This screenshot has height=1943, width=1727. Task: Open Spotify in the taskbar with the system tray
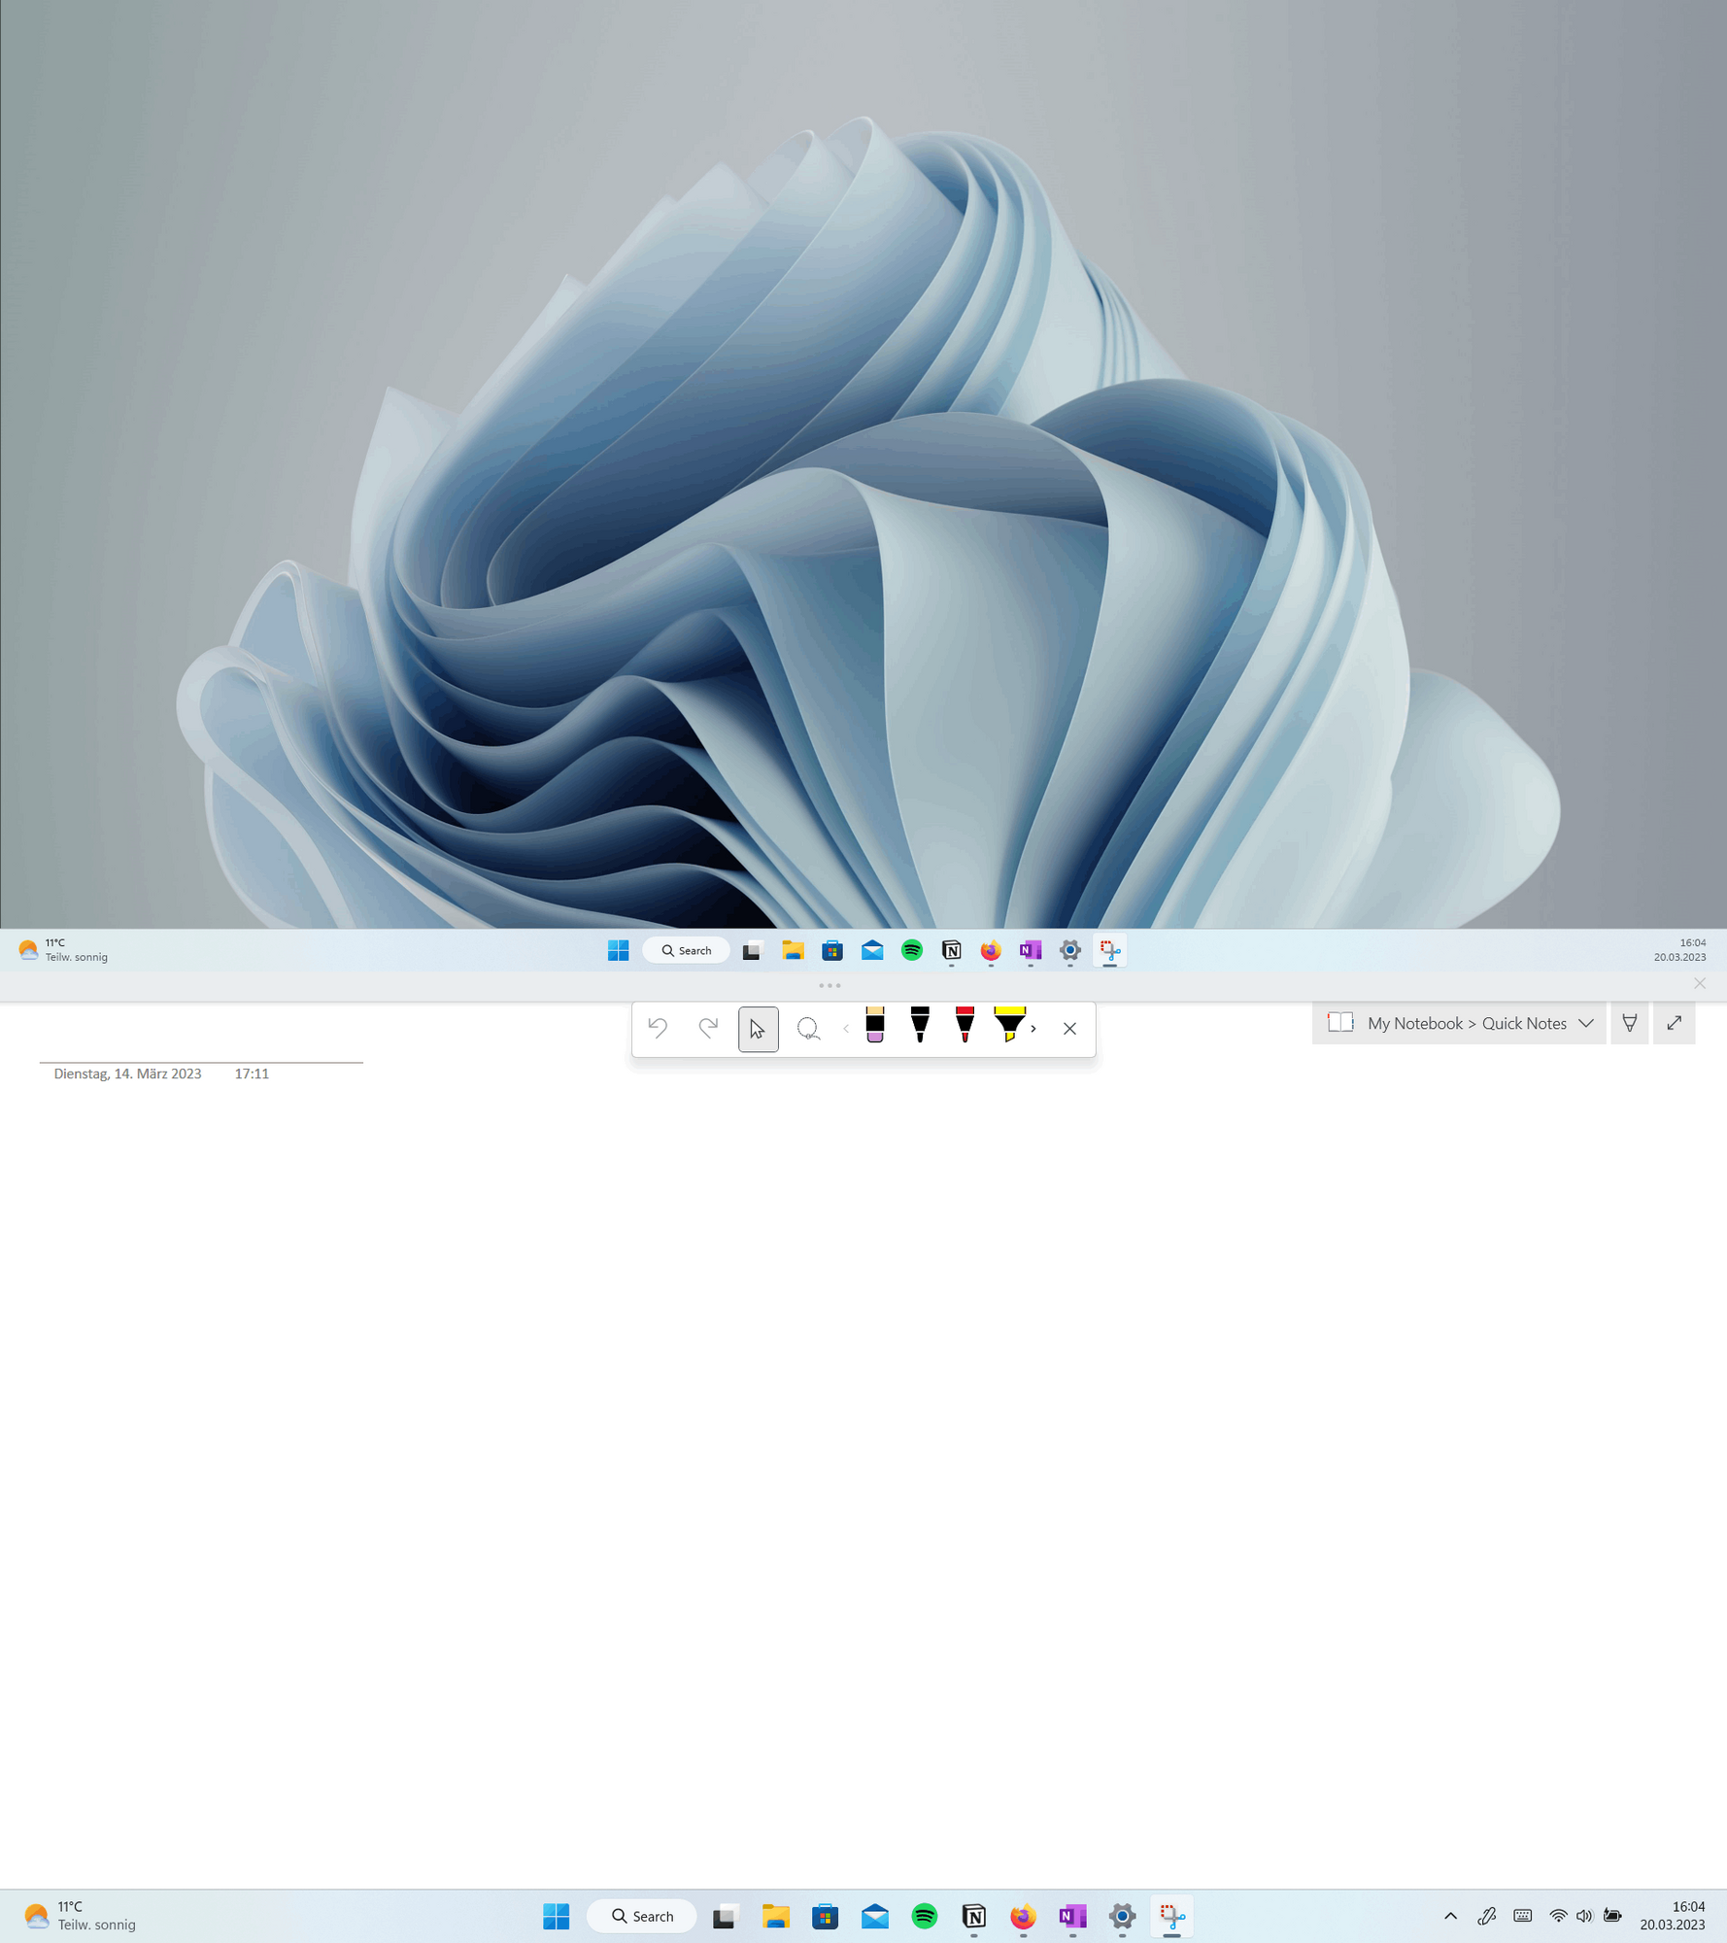pos(925,1916)
